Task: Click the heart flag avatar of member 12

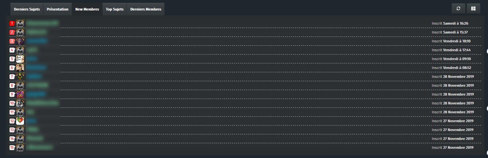Action: (x=20, y=121)
